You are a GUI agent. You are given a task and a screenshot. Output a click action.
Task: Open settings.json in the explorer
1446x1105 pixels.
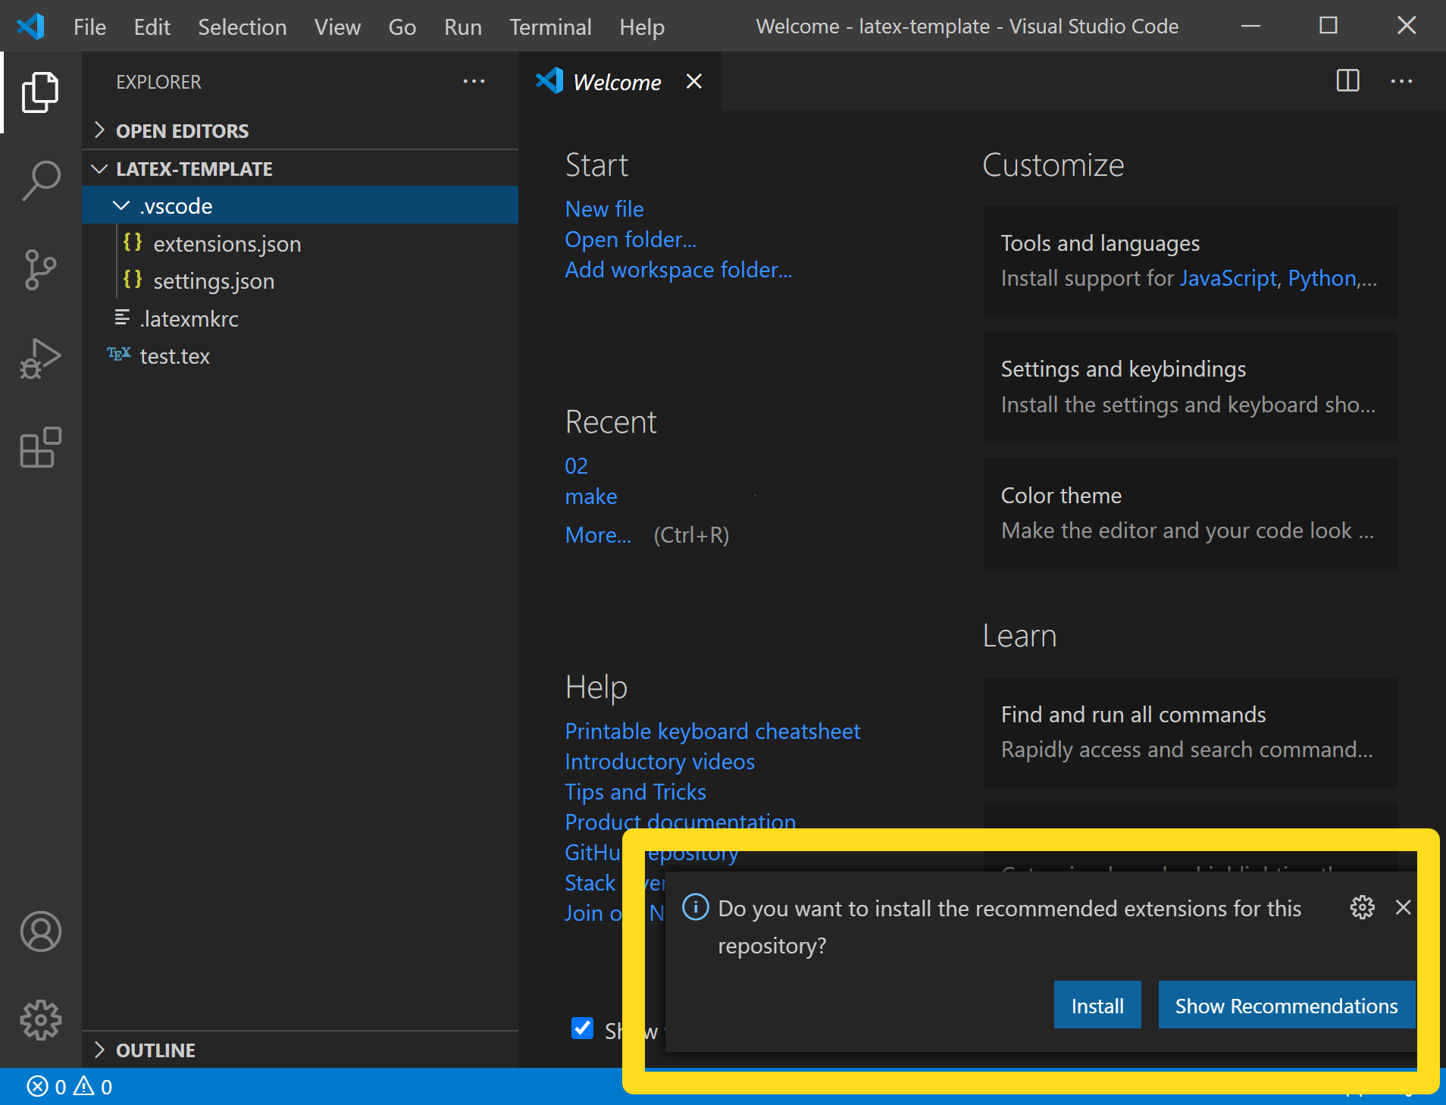[300, 280]
